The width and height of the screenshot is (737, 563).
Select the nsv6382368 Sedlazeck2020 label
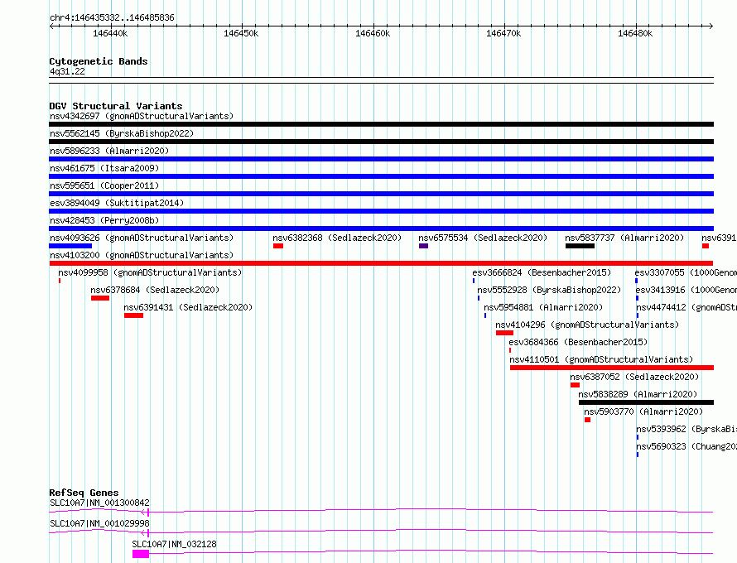tap(338, 238)
